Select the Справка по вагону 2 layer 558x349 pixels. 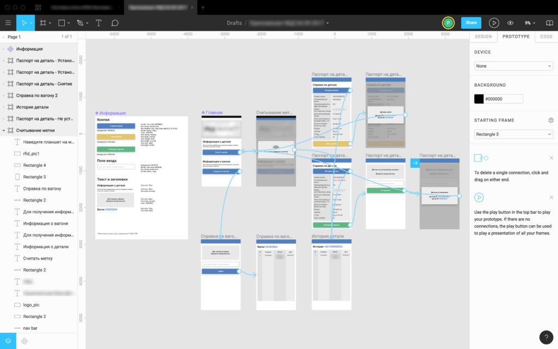pyautogui.click(x=39, y=95)
